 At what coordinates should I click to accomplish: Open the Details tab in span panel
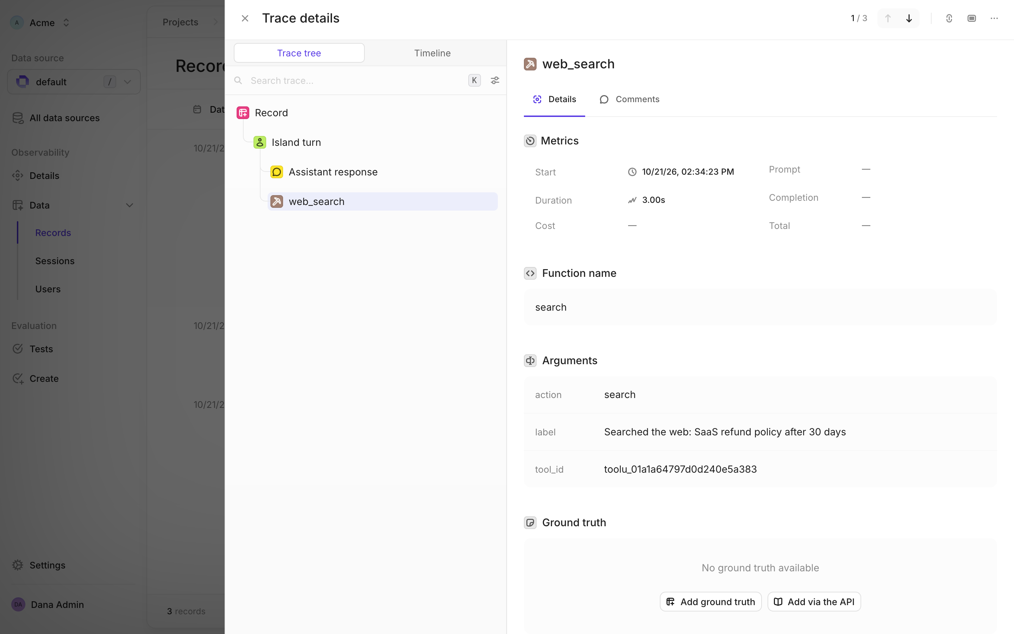554,99
